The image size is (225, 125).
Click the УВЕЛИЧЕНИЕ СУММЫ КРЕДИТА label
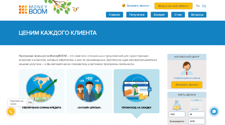42,107
